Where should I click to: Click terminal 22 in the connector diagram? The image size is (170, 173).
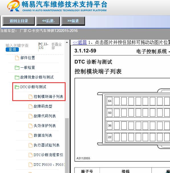pyautogui.click(x=110, y=137)
